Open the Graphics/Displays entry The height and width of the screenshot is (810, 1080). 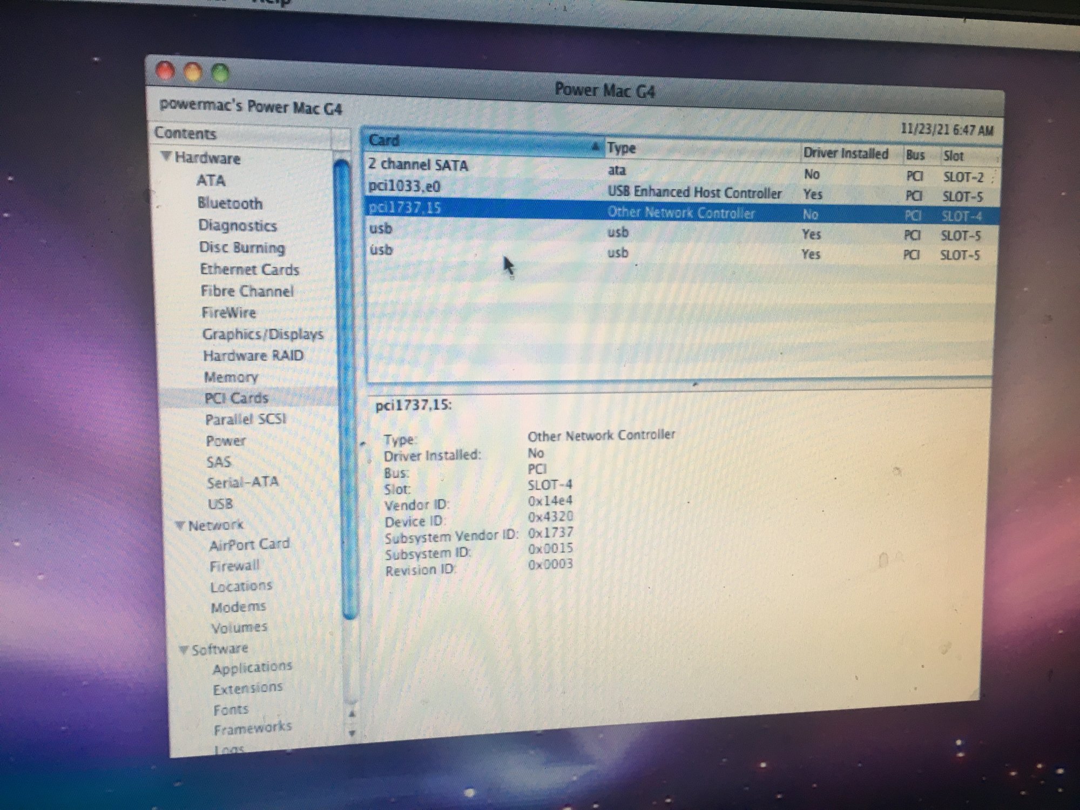point(262,334)
